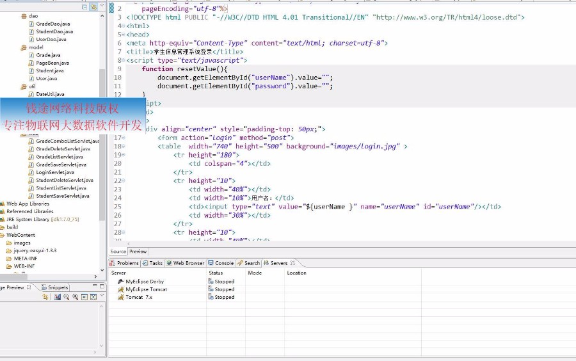Close the Image Preview tab
This screenshot has width=576, height=361.
click(x=29, y=287)
